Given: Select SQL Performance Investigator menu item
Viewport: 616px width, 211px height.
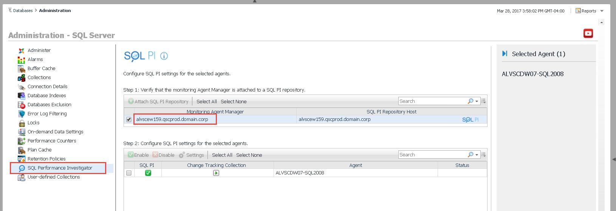Looking at the screenshot, I should click(x=60, y=168).
